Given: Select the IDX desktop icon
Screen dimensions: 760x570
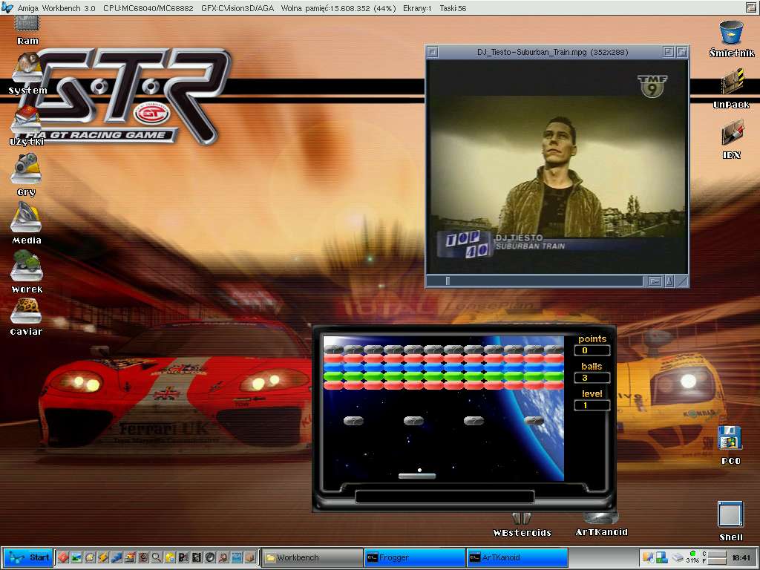Looking at the screenshot, I should (x=731, y=140).
